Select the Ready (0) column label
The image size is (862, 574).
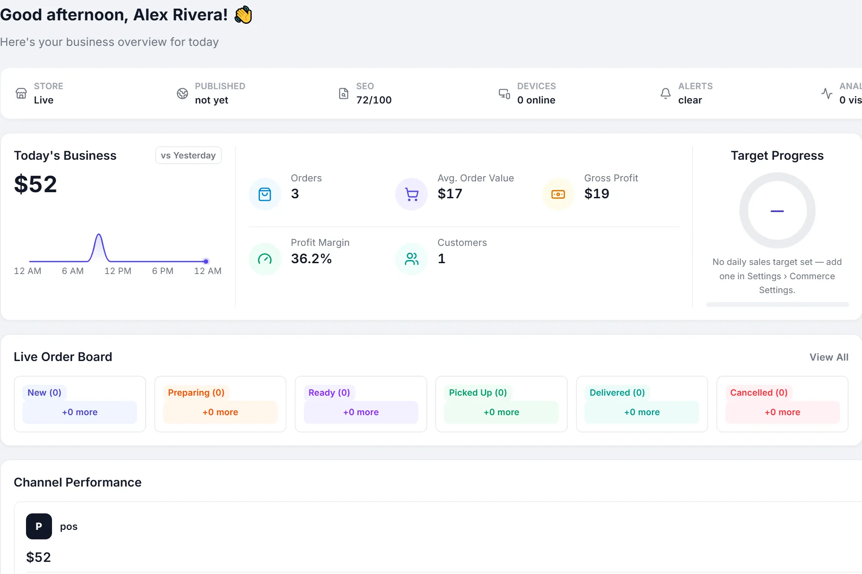coord(329,393)
